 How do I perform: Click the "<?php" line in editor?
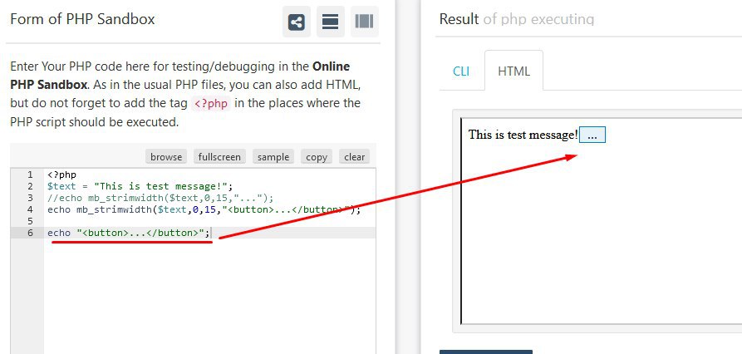61,175
